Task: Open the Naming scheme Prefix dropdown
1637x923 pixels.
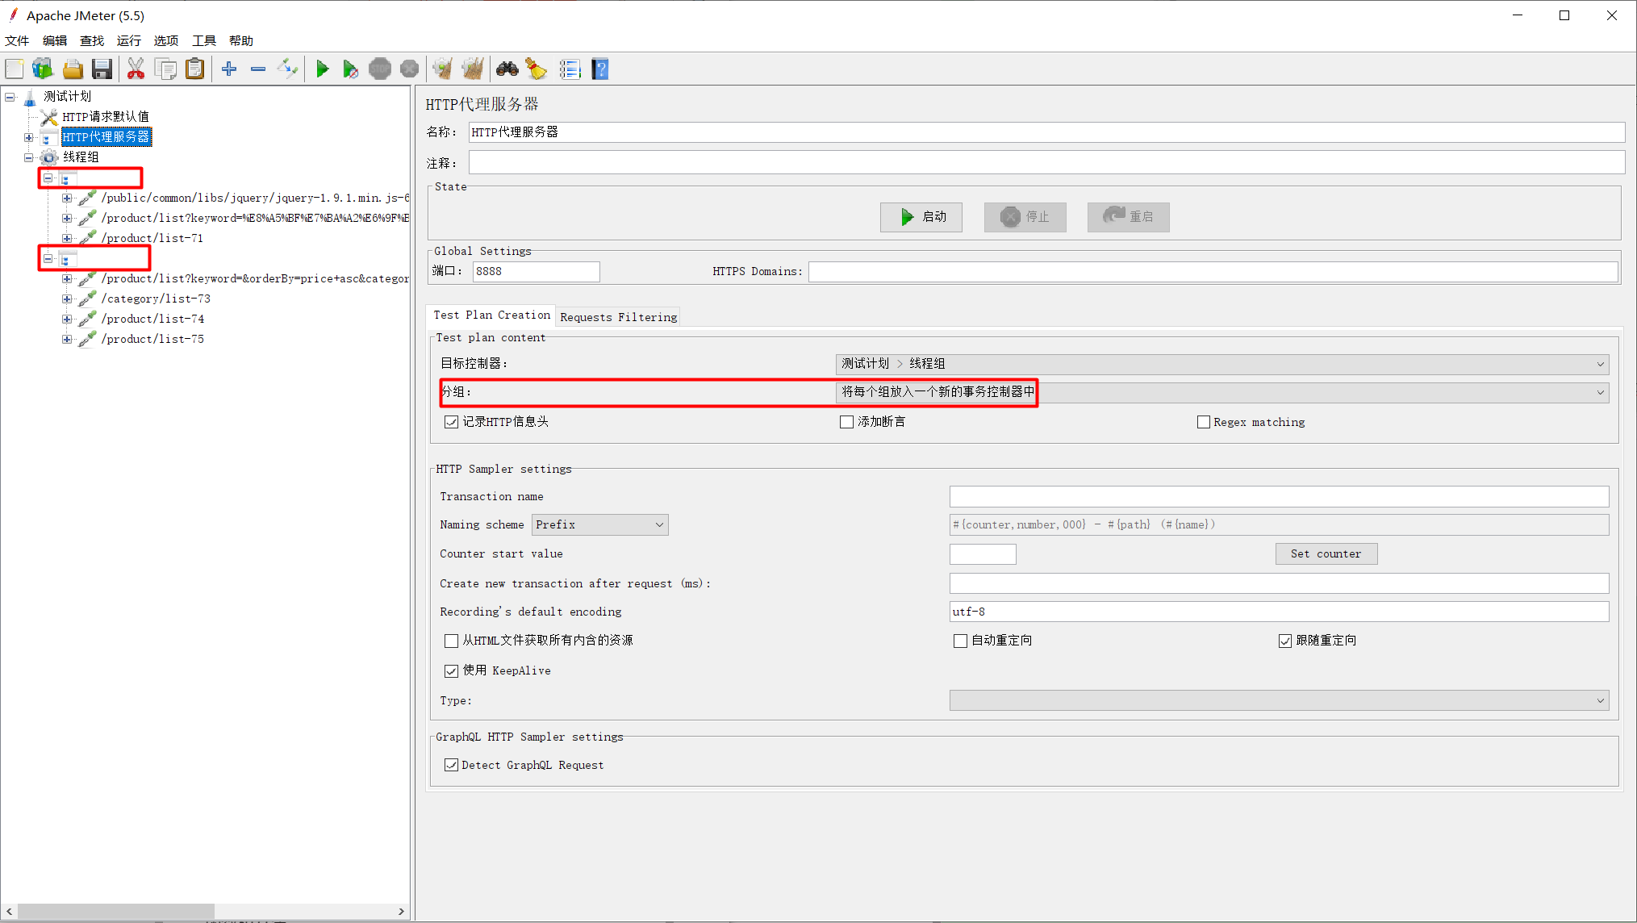Action: [600, 525]
